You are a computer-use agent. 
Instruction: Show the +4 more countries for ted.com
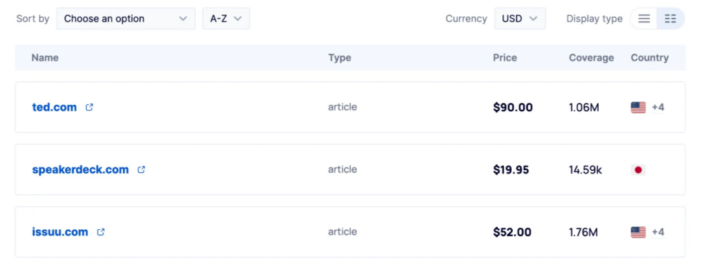658,107
